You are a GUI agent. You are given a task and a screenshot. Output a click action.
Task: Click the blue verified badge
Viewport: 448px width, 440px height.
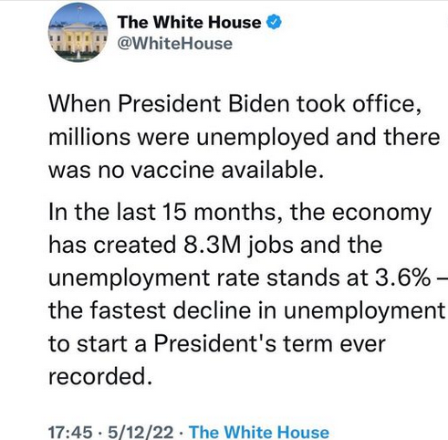[275, 22]
